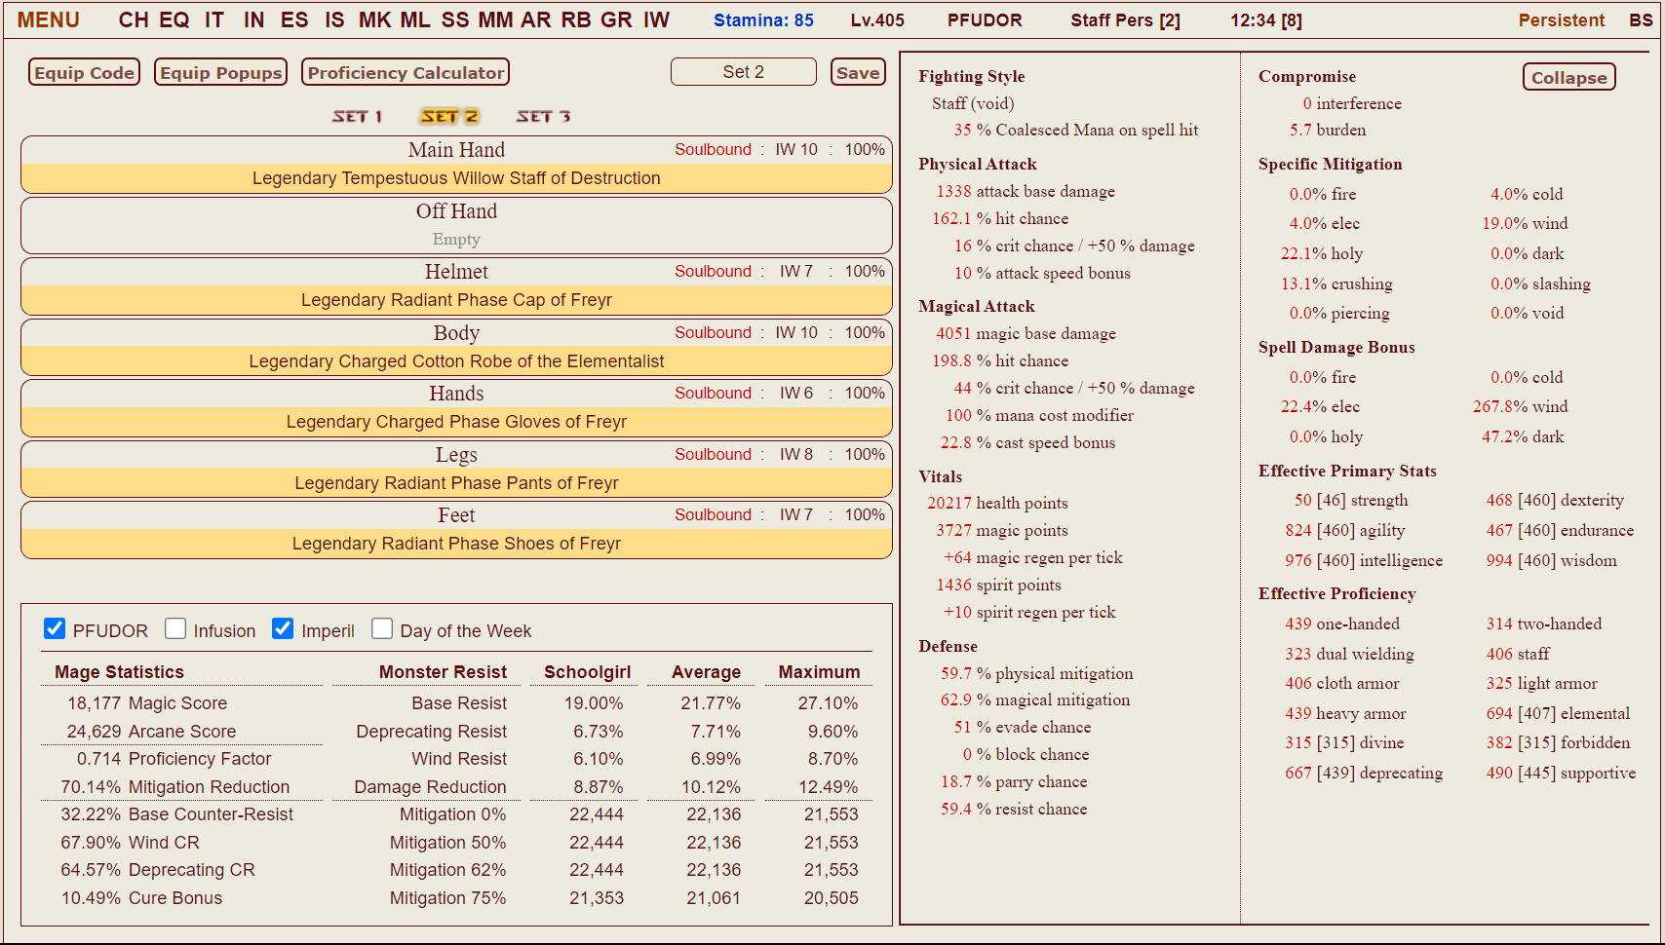
Task: Click the 694 [407] elemental proficiency
Action: pyautogui.click(x=1558, y=713)
